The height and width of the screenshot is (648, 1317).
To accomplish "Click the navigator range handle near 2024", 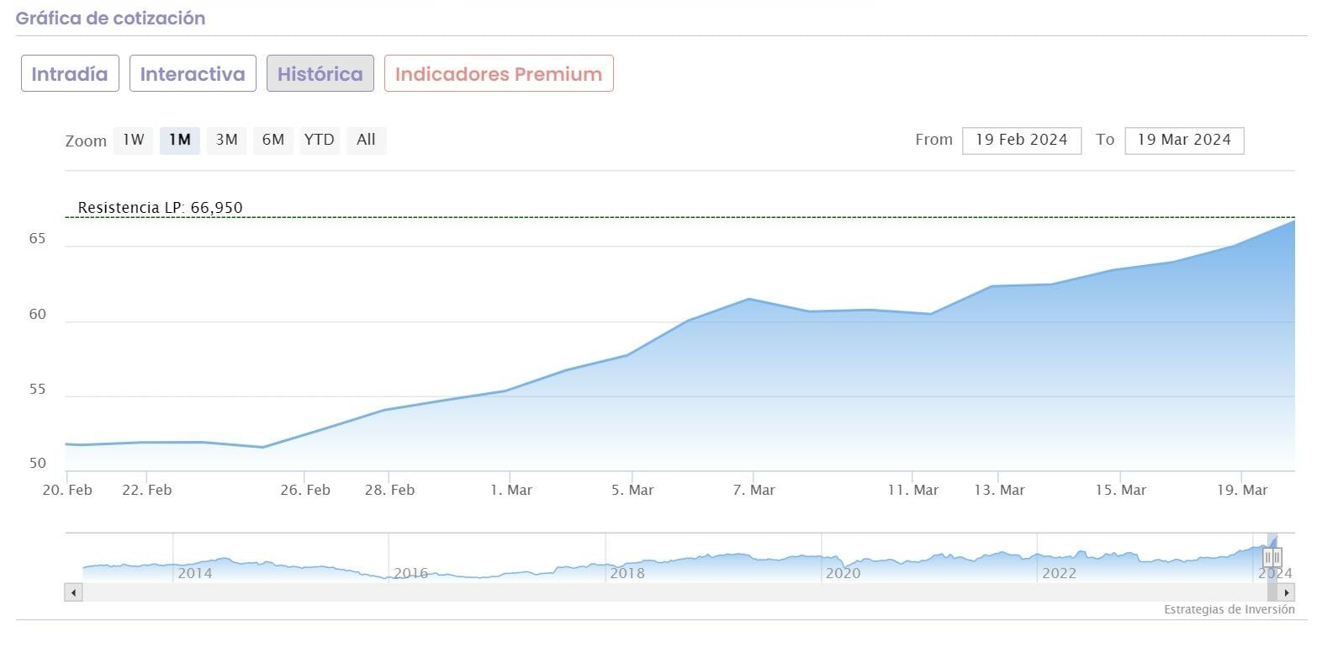I will pyautogui.click(x=1272, y=557).
